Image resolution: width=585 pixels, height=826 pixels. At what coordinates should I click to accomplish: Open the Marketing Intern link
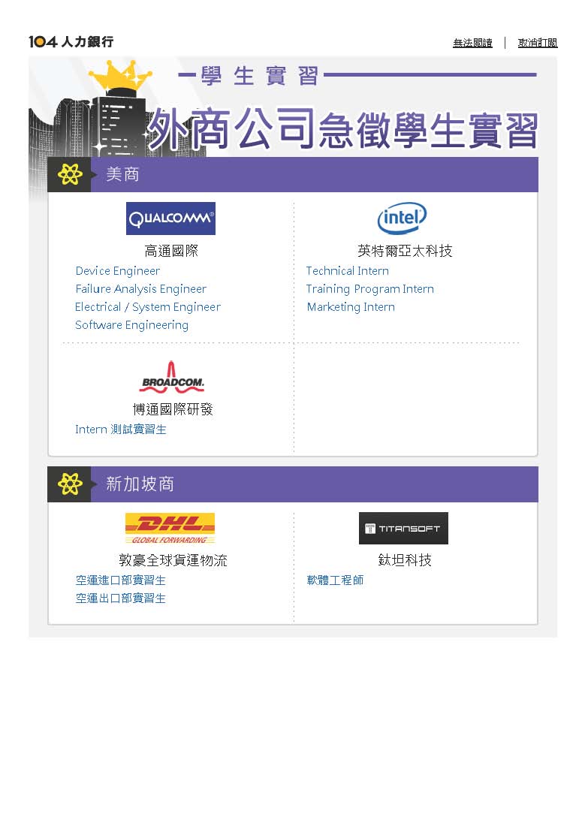tap(351, 306)
